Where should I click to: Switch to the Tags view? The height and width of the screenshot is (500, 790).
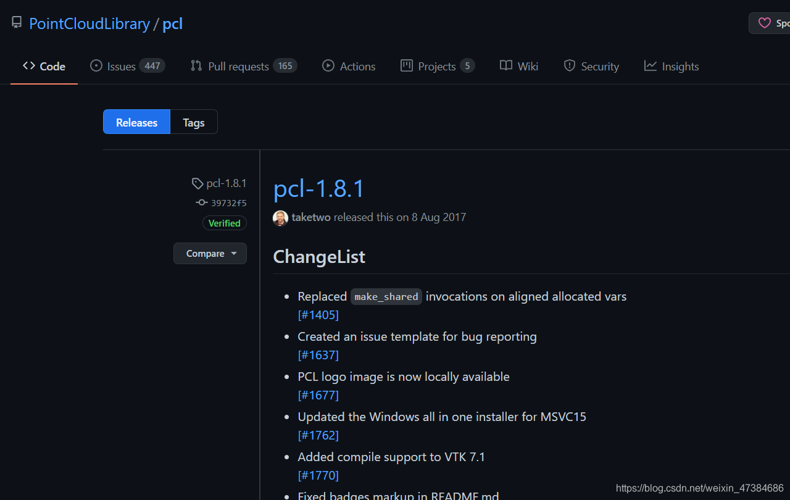[193, 122]
